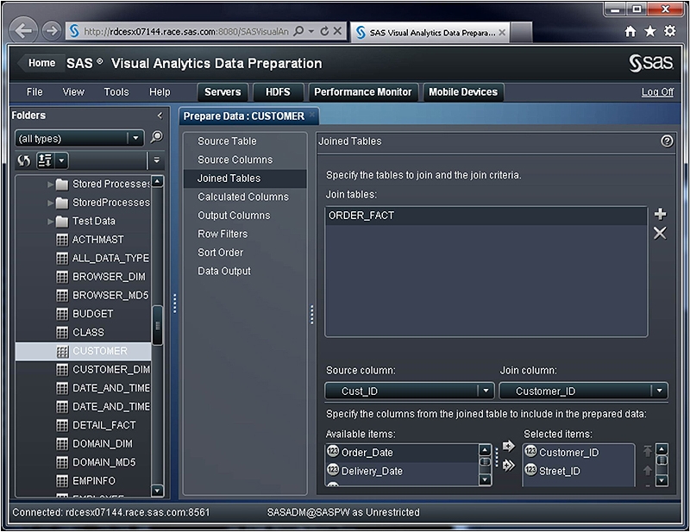
Task: Switch to the Servers tab
Action: pos(223,92)
